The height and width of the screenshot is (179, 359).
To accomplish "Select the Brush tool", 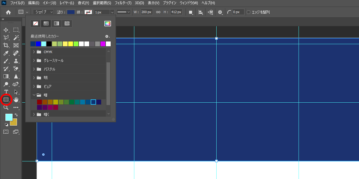I will pos(6,61).
